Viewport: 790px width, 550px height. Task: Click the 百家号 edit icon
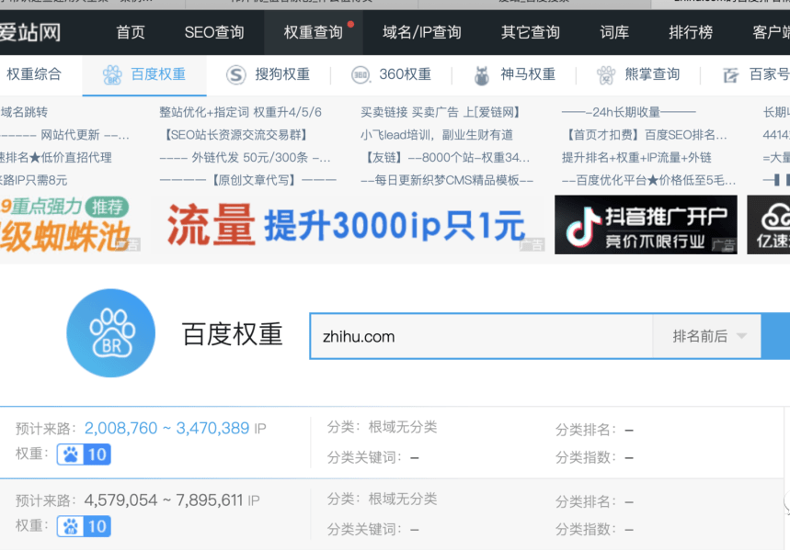[730, 75]
